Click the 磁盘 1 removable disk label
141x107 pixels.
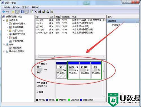pos(44,83)
